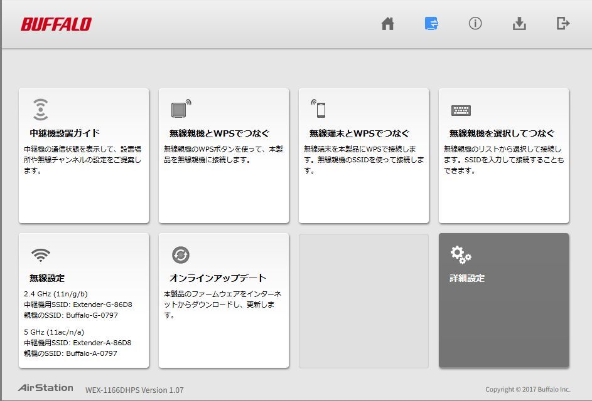Open the 無線親機とWPSでつなぐ tile
Screen dimensions: 592x401
(223, 154)
